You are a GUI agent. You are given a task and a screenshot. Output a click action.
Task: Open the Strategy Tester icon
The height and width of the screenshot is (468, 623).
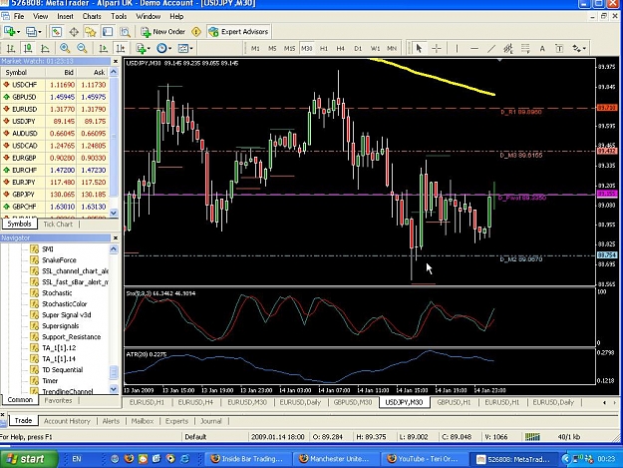(126, 31)
